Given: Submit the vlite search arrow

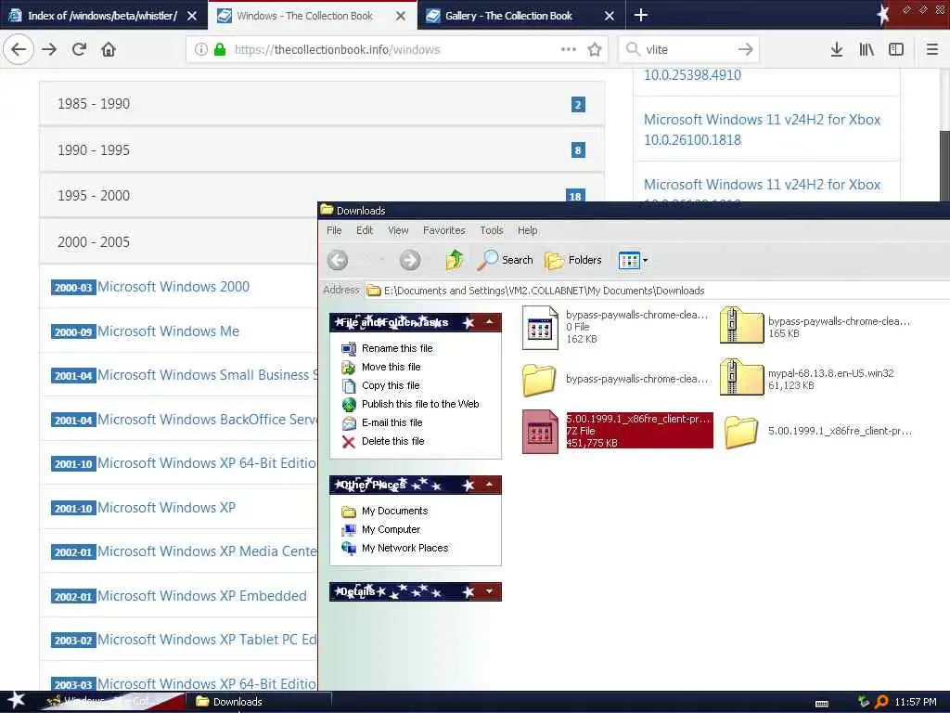Looking at the screenshot, I should click(x=746, y=49).
